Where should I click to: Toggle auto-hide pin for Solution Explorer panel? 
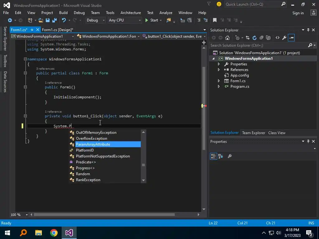pyautogui.click(x=308, y=30)
